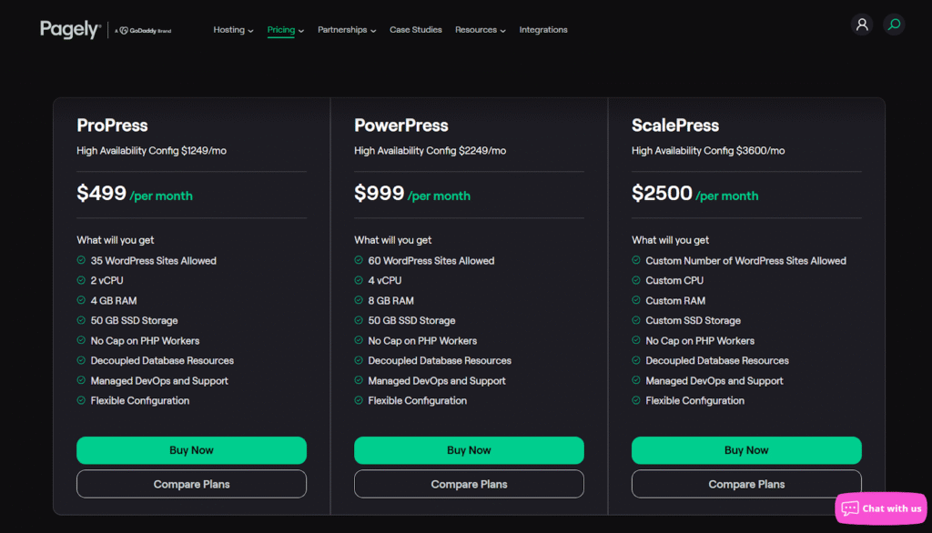Screen dimensions: 932x533
Task: Expand the Partnerships dropdown menu
Action: [347, 30]
